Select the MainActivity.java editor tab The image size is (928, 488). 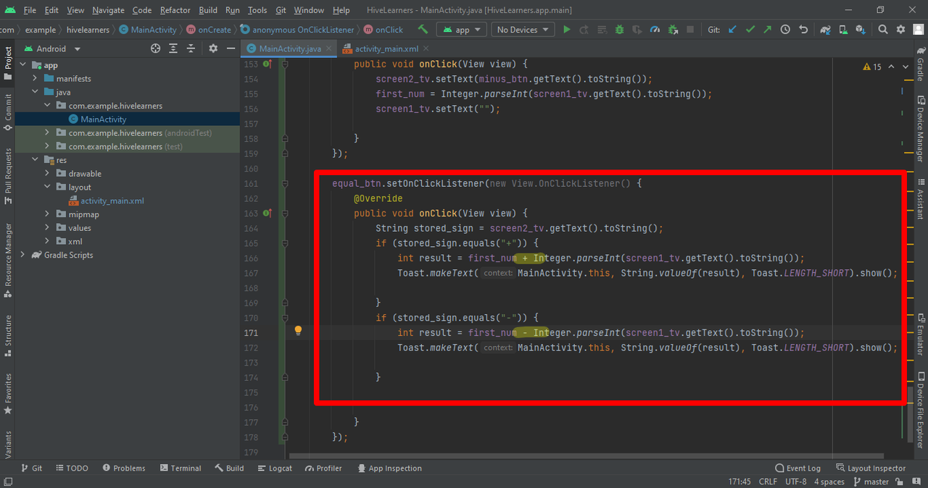(289, 49)
